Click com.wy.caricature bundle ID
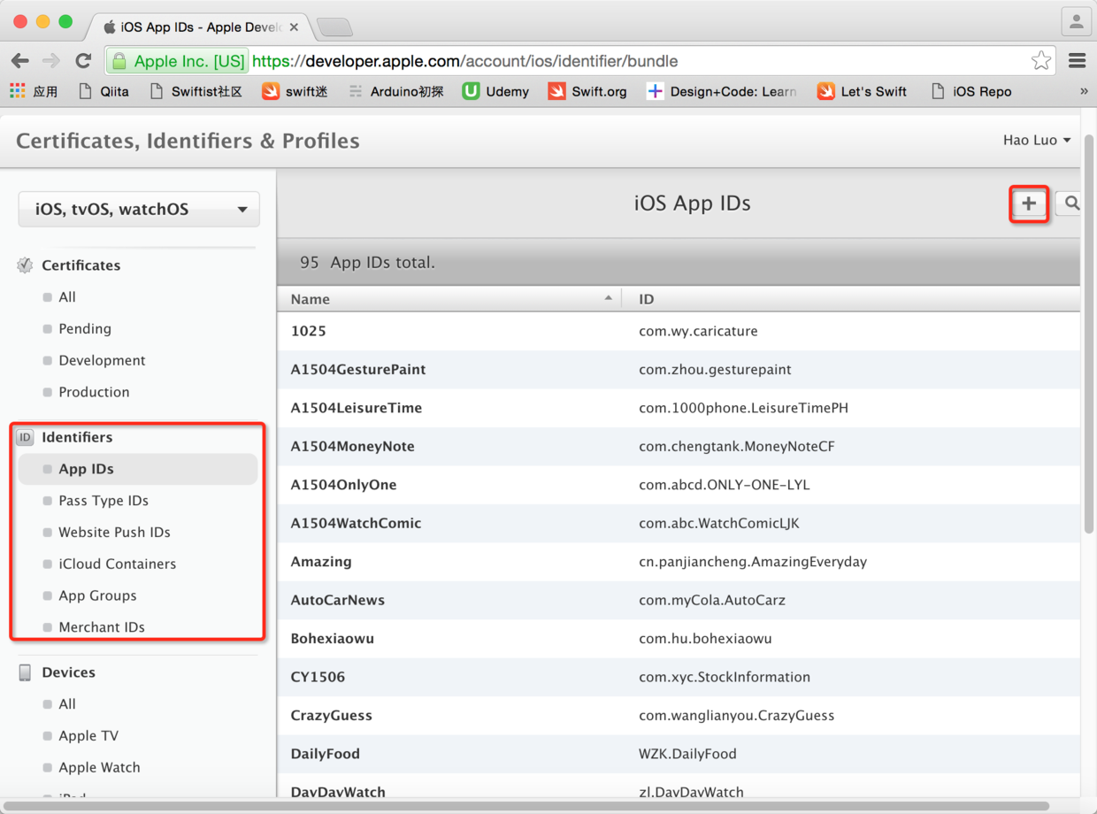 pyautogui.click(x=698, y=331)
